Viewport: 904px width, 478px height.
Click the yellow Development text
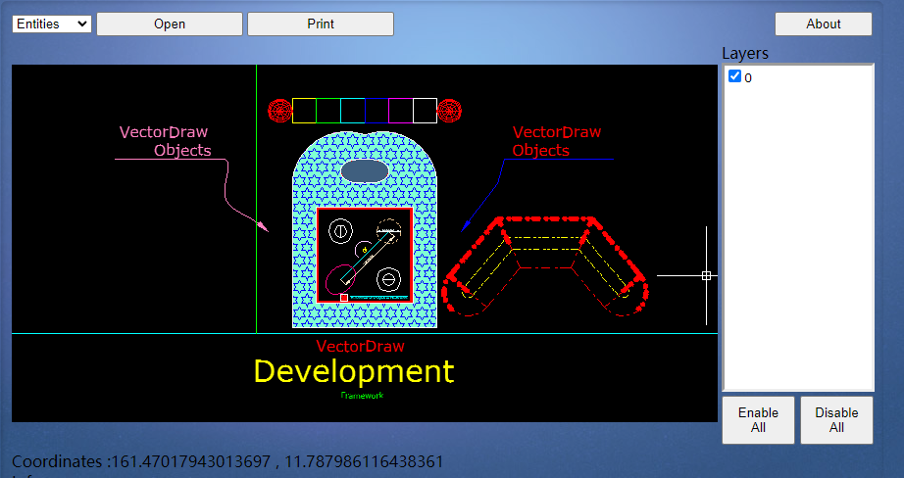[x=354, y=371]
